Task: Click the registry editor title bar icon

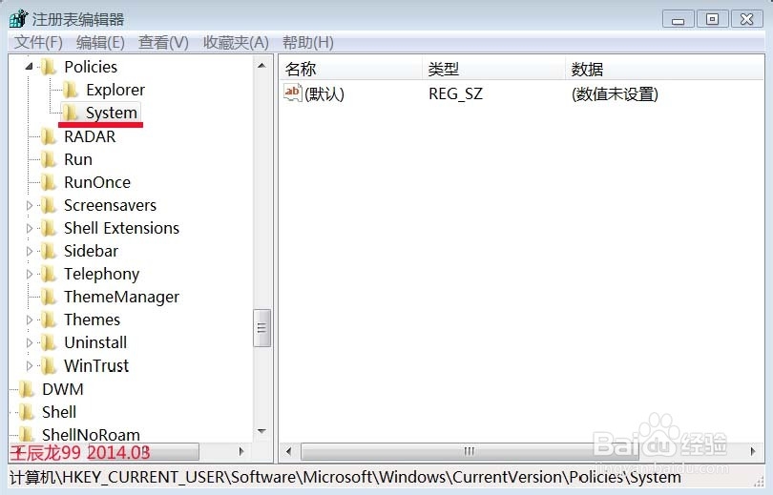Action: (x=19, y=19)
